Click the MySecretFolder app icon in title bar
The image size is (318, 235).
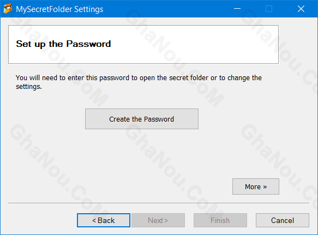8,9
